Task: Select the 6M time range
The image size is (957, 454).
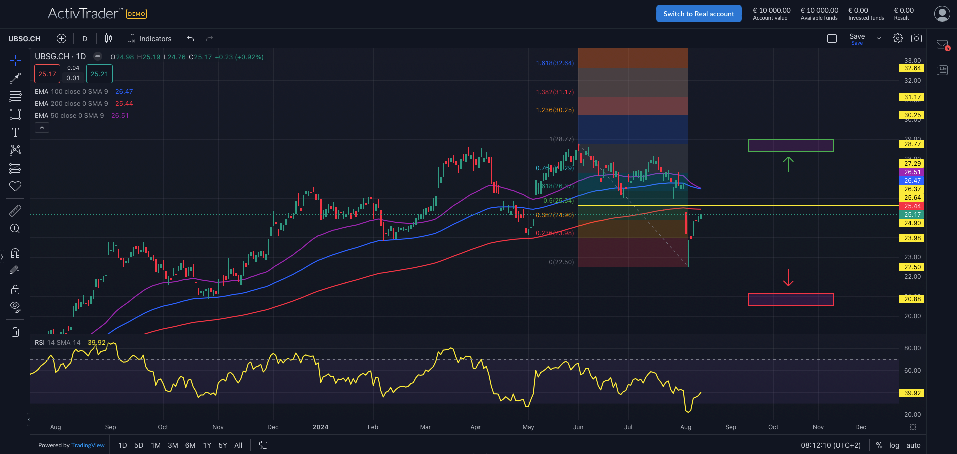Action: [x=190, y=445]
